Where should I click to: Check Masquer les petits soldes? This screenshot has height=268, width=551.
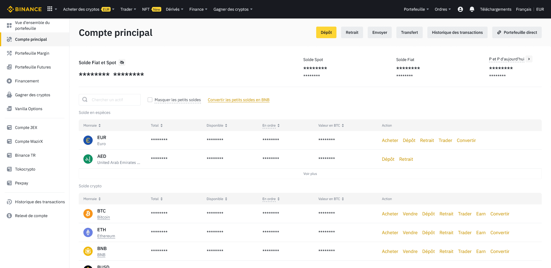click(150, 100)
